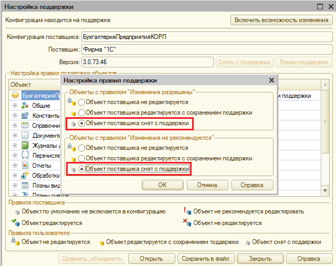This screenshot has height=266, width=336.
Task: Click the gray cube icon in Изменения не рекомендуются group
Action: [73, 170]
